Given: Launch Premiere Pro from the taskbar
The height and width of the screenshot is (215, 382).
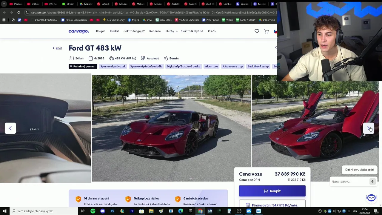Looking at the screenshot, I should 132,211.
